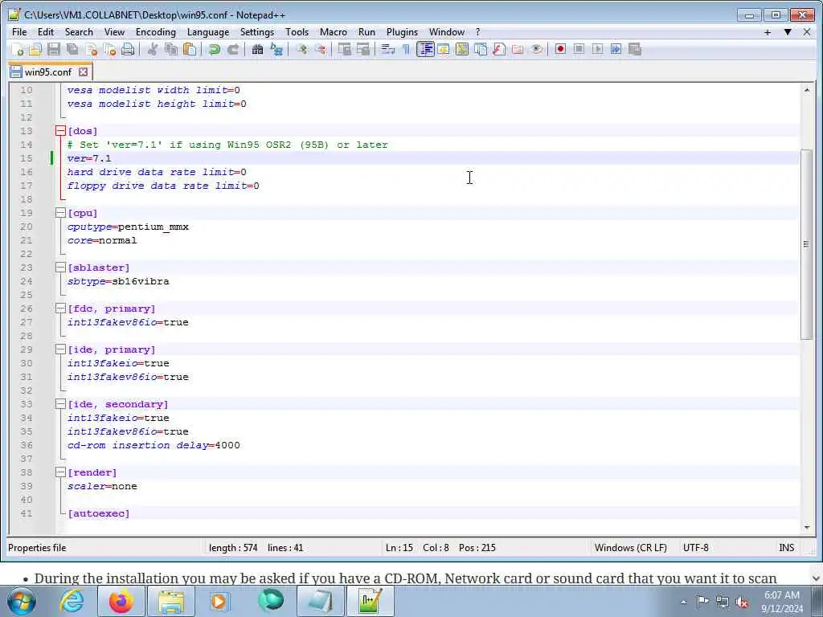Click the plus button beside tab dropdown
823x617 pixels.
click(768, 32)
